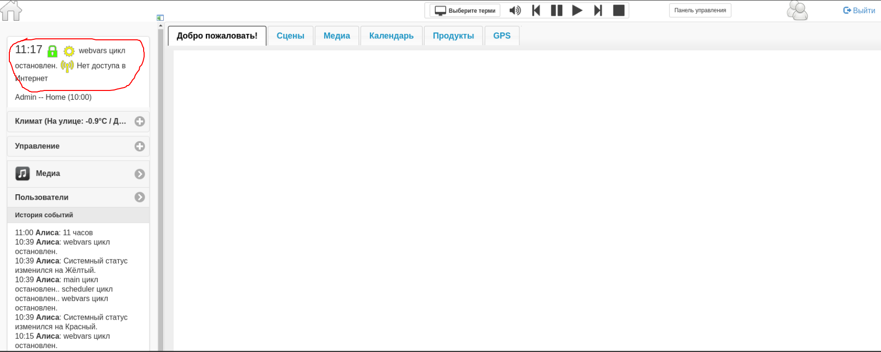Skip to next track
Image resolution: width=881 pixels, height=352 pixels.
tap(598, 10)
